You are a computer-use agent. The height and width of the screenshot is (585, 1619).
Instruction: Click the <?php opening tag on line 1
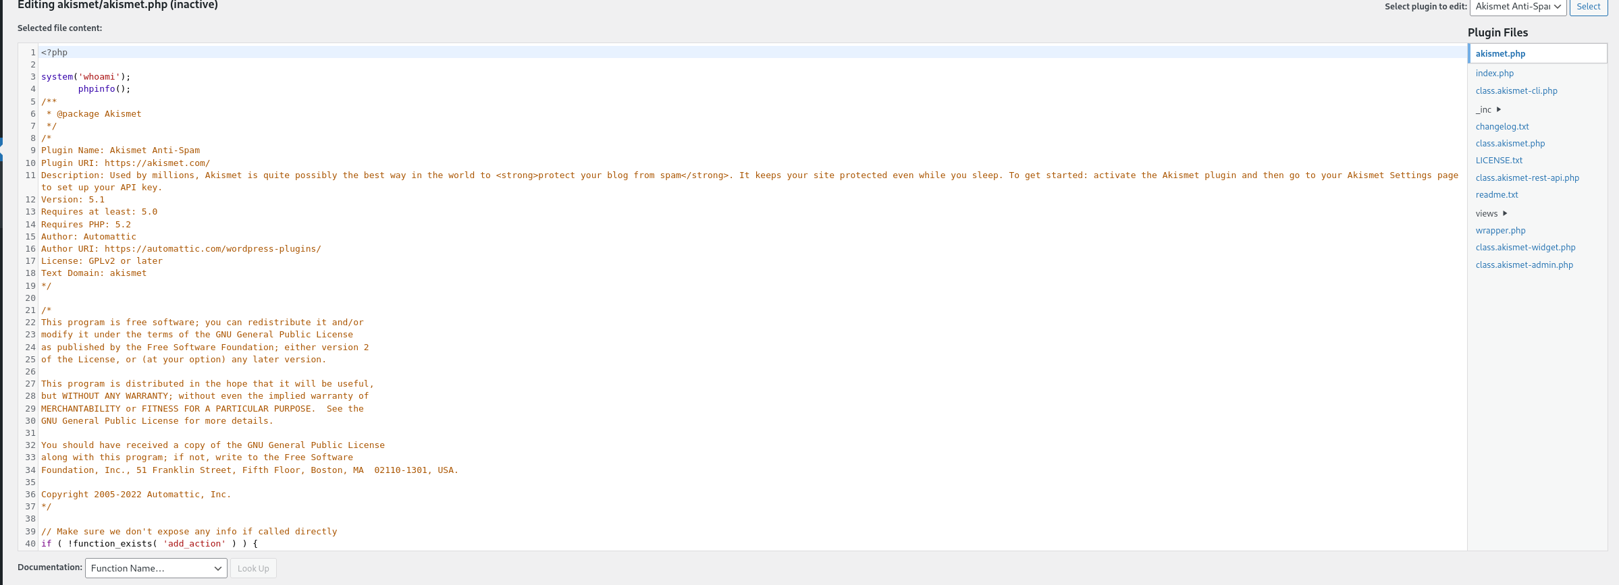(54, 53)
